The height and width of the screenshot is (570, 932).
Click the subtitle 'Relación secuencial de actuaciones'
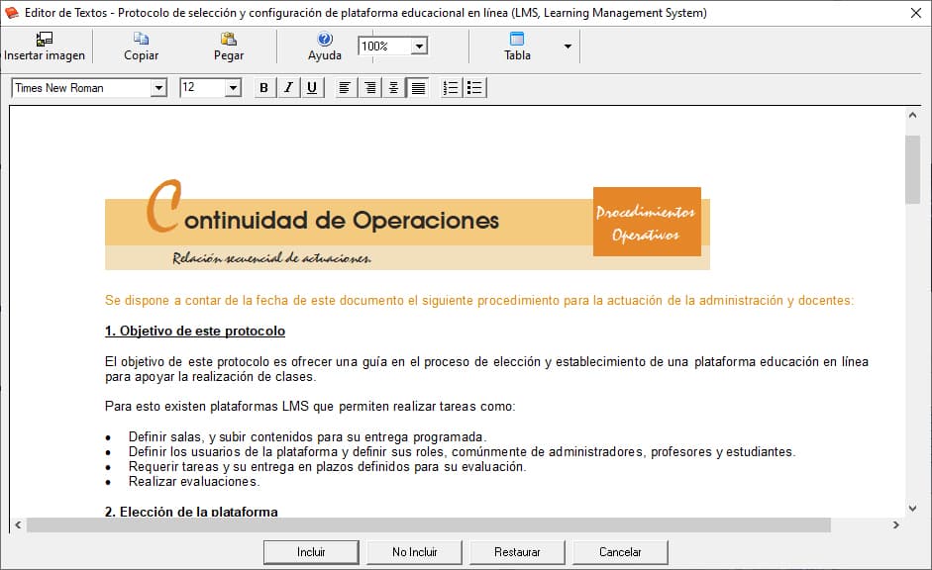tap(272, 258)
